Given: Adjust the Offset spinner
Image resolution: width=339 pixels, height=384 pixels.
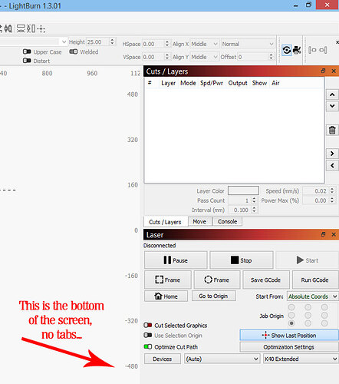Looking at the screenshot, I should click(x=271, y=57).
